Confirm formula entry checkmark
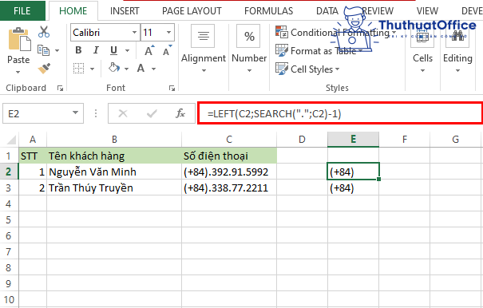Screen dimensions: 483x308 pyautogui.click(x=152, y=113)
